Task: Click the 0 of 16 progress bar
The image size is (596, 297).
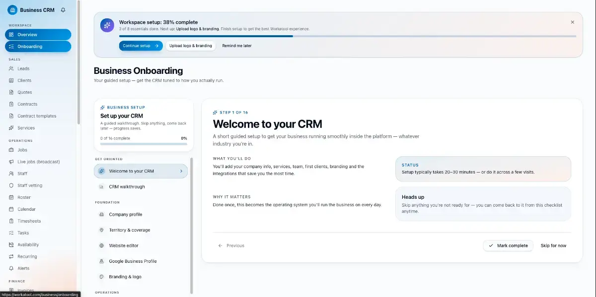Action: click(144, 144)
